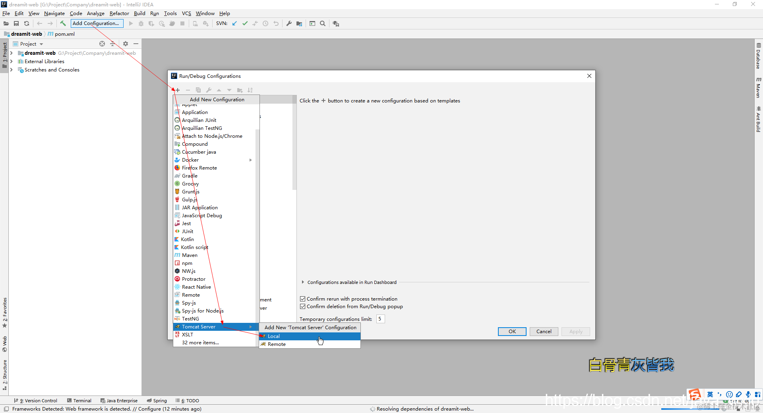Image resolution: width=763 pixels, height=413 pixels.
Task: Open the Docker submenu arrow
Action: [x=251, y=160]
